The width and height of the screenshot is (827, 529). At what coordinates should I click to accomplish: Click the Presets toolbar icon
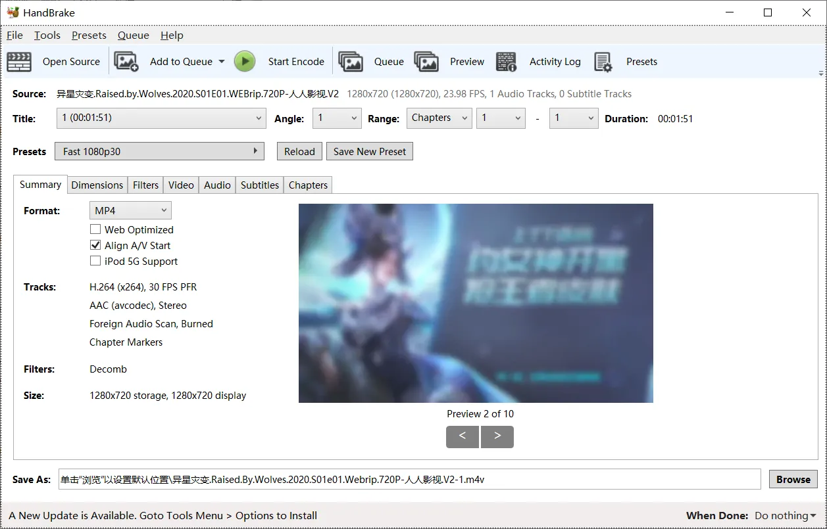[x=603, y=62]
